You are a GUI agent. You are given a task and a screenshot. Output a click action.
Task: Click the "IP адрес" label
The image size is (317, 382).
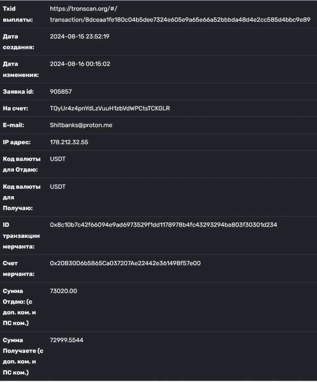pyautogui.click(x=17, y=142)
